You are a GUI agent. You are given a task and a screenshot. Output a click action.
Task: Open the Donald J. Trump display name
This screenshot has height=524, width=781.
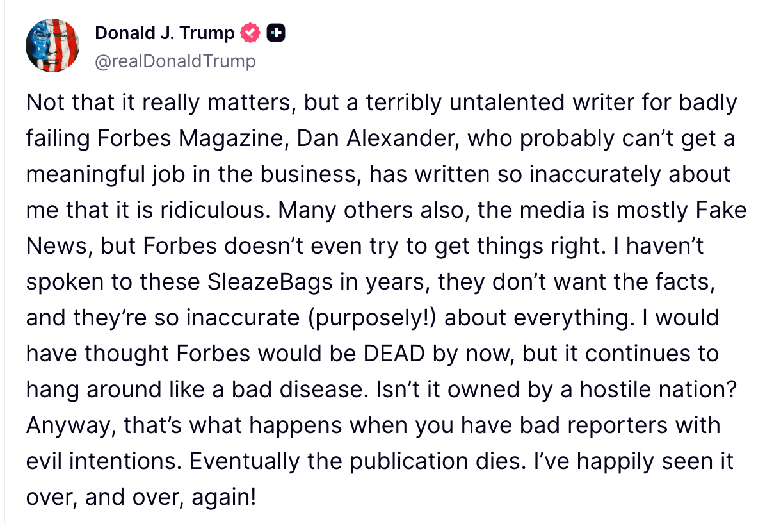pos(165,33)
